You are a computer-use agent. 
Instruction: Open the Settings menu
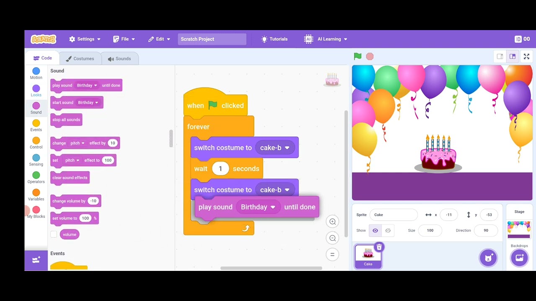click(85, 39)
